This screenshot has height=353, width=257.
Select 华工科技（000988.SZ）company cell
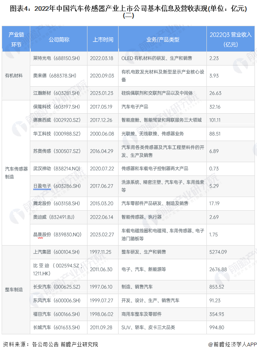[59, 134]
